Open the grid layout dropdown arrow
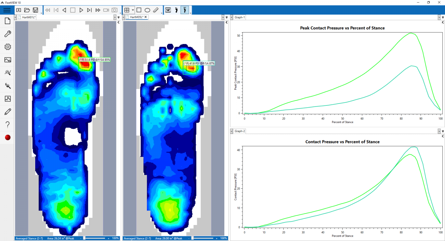The height and width of the screenshot is (241, 445). pyautogui.click(x=133, y=10)
